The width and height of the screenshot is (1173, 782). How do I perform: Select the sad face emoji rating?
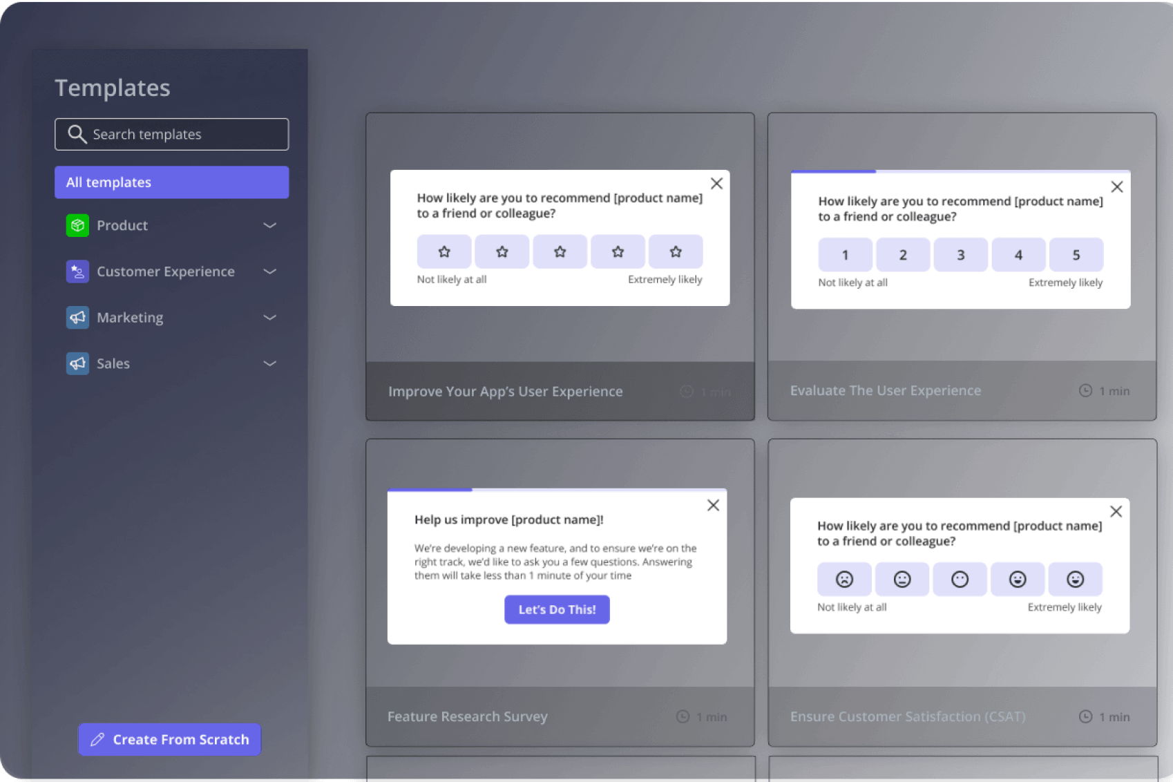(x=844, y=580)
